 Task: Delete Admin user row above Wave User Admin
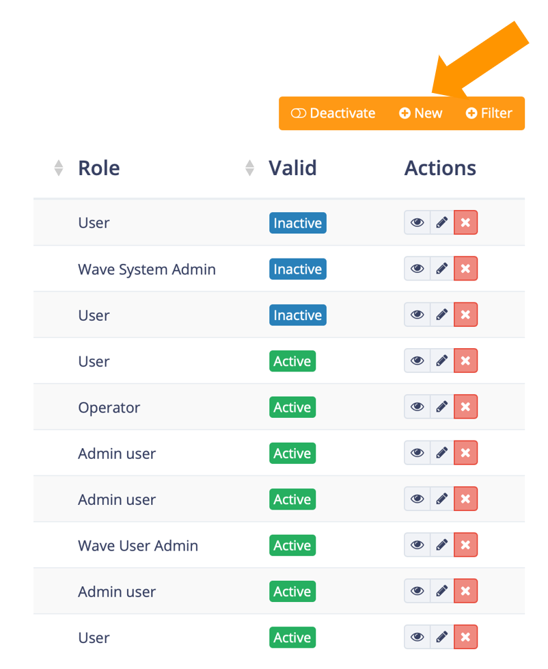(x=465, y=499)
